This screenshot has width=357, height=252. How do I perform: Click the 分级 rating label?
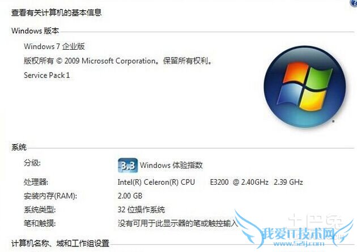(32, 163)
